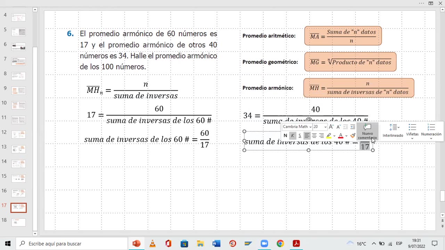This screenshot has width=445, height=250.
Task: Open font size 20 dropdown
Action: point(325,127)
